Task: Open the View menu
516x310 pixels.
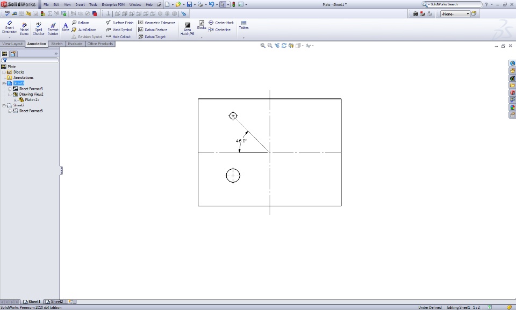Action: 67,5
